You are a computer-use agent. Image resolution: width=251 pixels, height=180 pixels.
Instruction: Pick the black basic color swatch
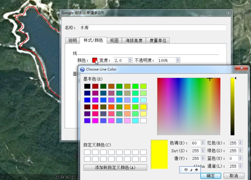coord(87,86)
